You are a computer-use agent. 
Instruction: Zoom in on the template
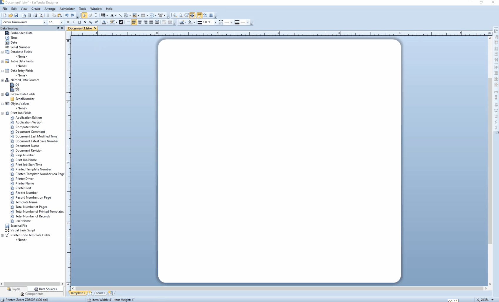(175, 15)
